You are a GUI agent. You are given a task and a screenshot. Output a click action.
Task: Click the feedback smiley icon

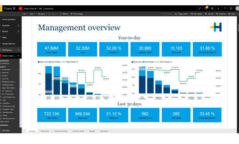coord(231,8)
